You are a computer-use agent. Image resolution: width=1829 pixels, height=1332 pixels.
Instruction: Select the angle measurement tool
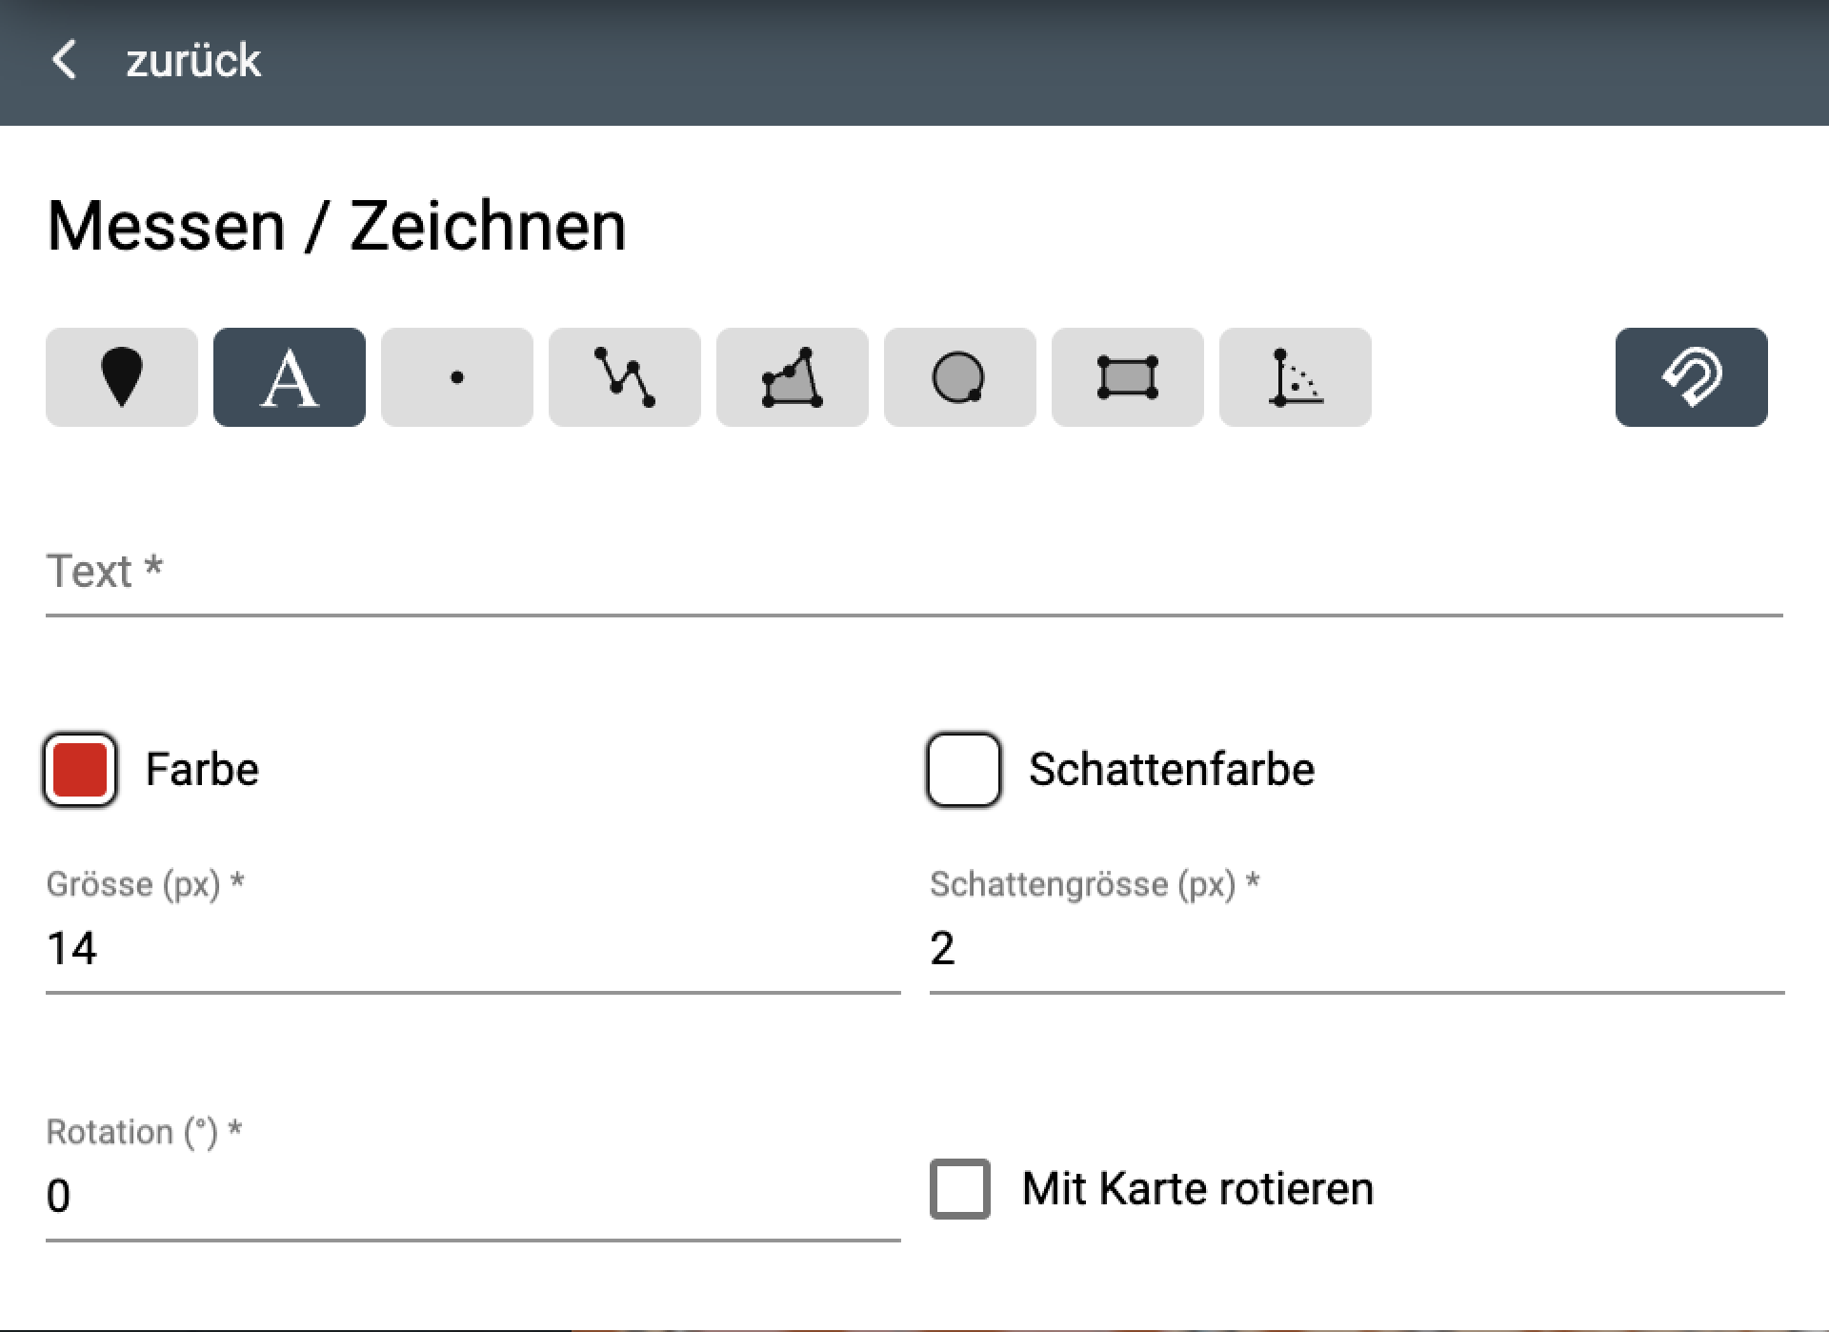(x=1296, y=377)
